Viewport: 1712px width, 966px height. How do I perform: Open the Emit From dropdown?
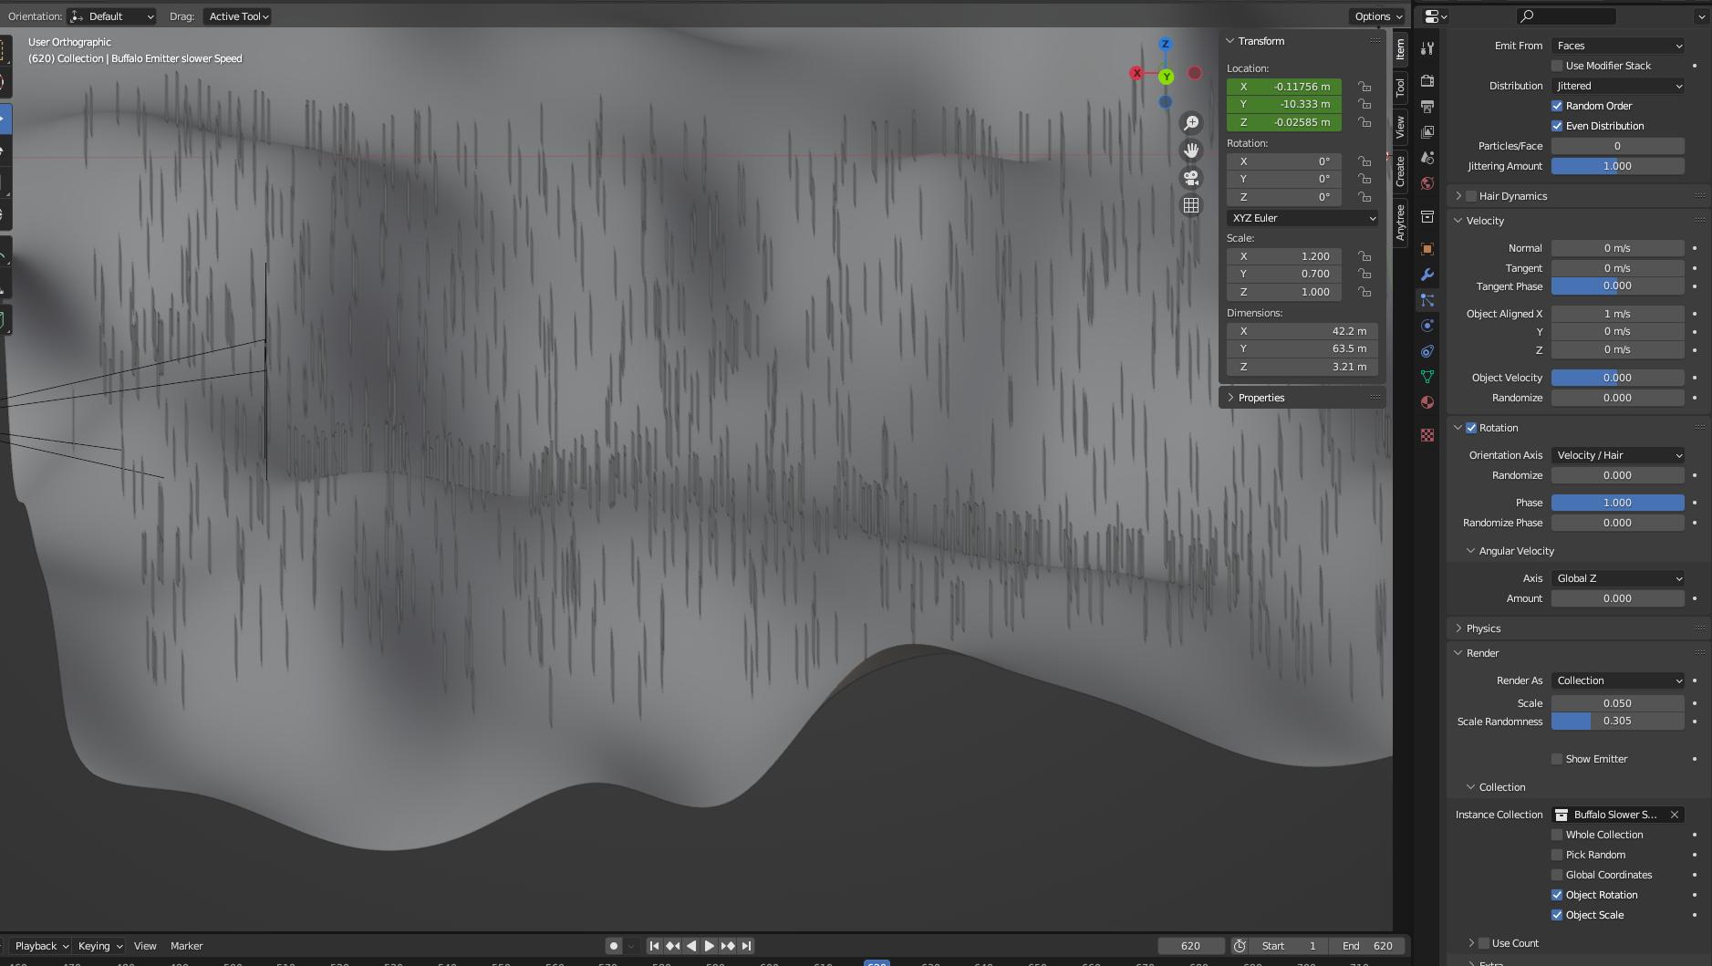tap(1618, 46)
